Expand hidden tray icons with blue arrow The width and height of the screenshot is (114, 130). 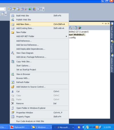pos(84,127)
